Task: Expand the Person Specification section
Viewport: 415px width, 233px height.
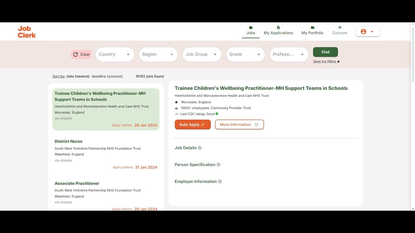Action: point(197,165)
